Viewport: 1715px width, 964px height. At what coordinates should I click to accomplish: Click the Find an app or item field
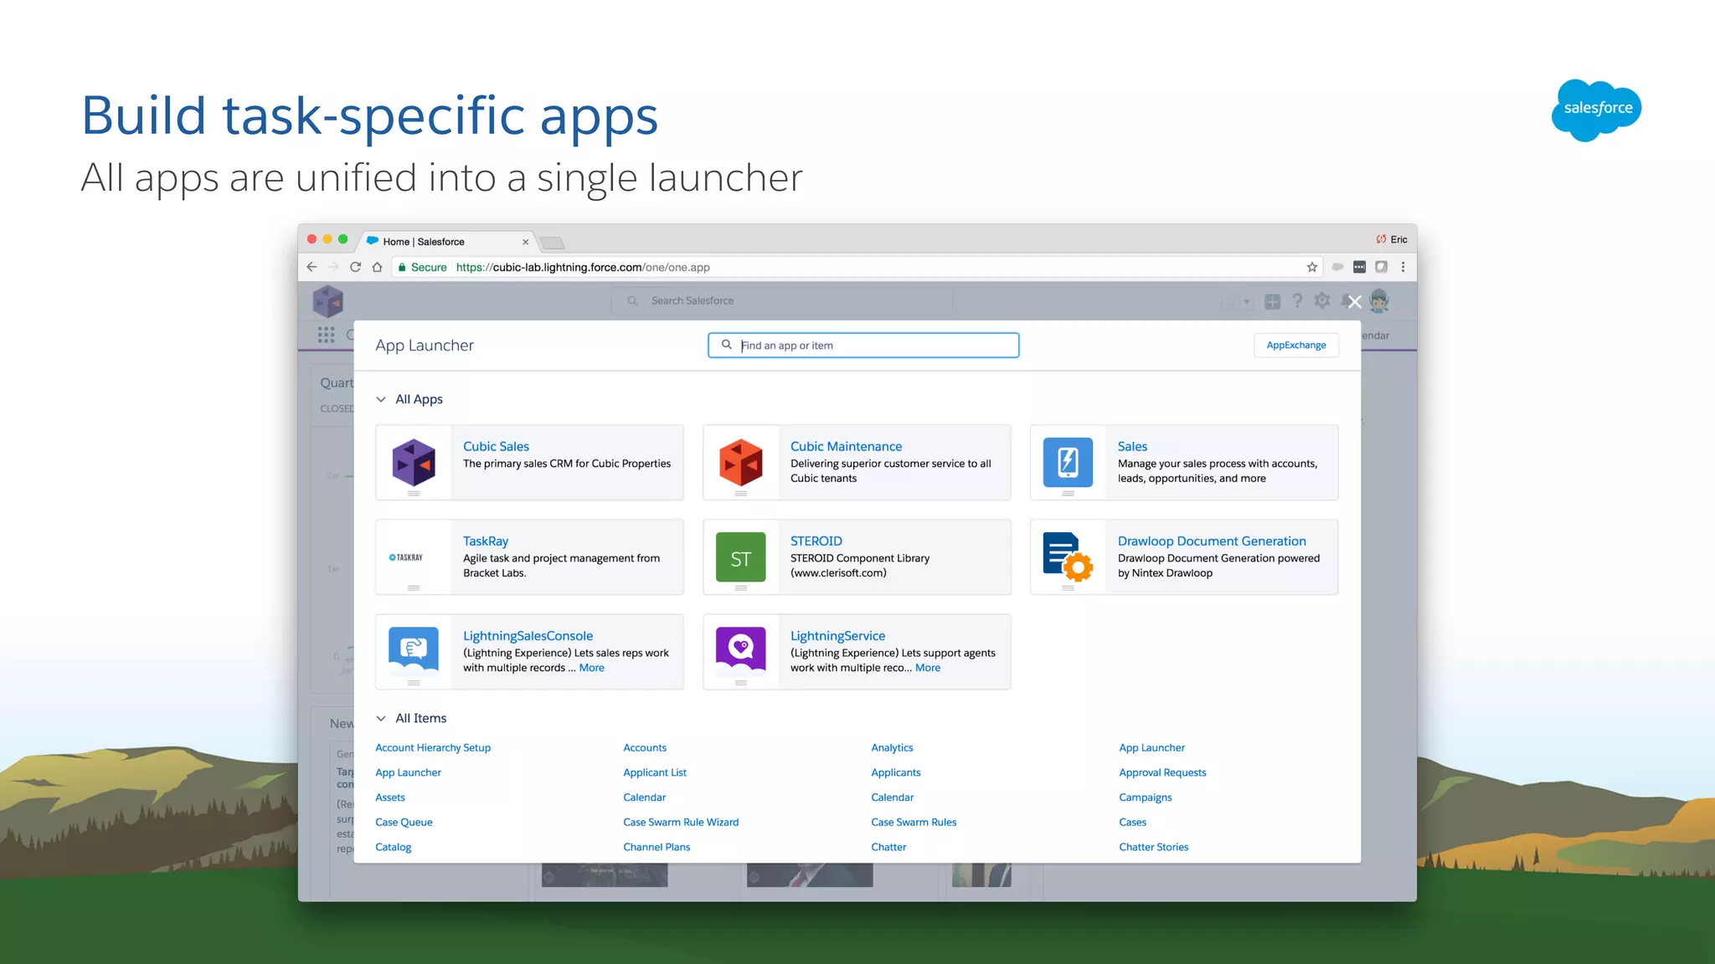(x=863, y=346)
